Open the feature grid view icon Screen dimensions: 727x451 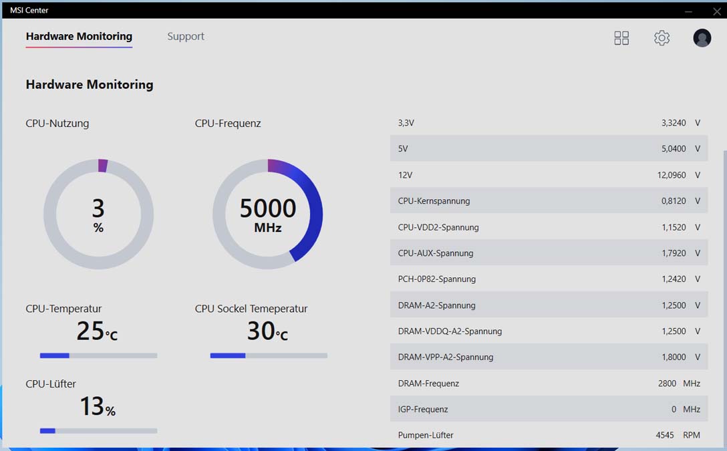[621, 38]
